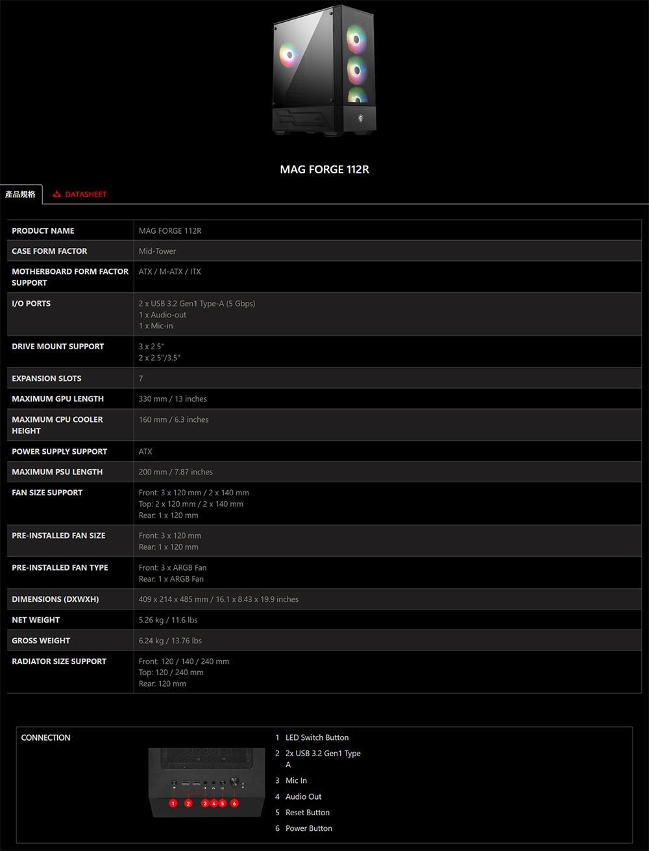Click the DRIVE MOUNT SUPPORT label
Image resolution: width=649 pixels, height=851 pixels.
pos(58,347)
